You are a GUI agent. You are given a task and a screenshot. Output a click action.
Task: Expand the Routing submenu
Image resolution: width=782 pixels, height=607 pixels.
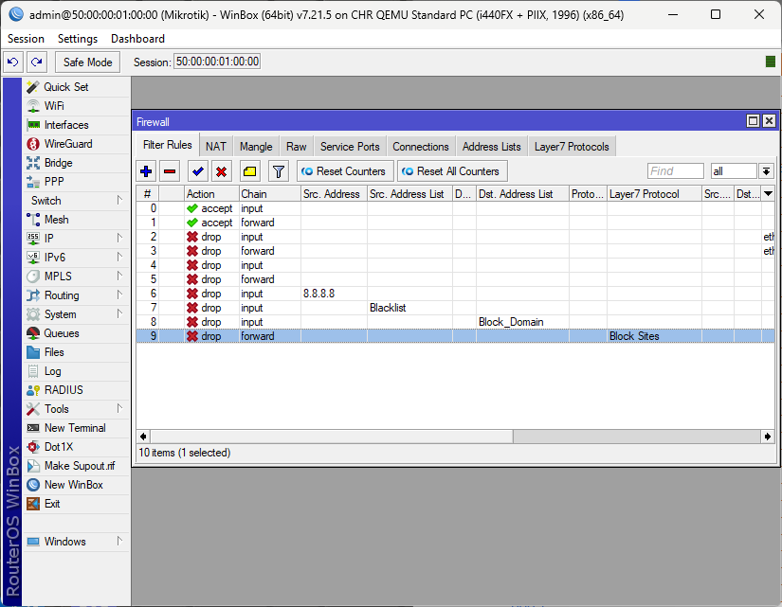(77, 295)
